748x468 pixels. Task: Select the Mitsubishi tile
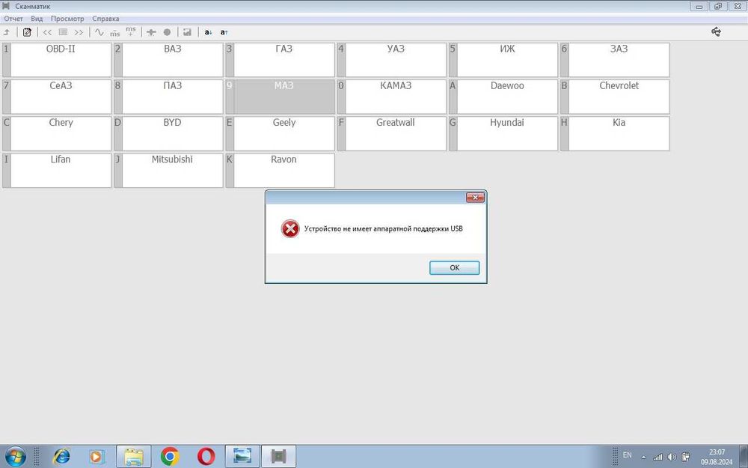click(x=169, y=170)
